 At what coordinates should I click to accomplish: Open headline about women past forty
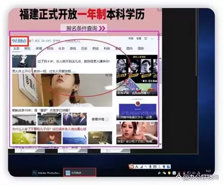click(x=74, y=62)
